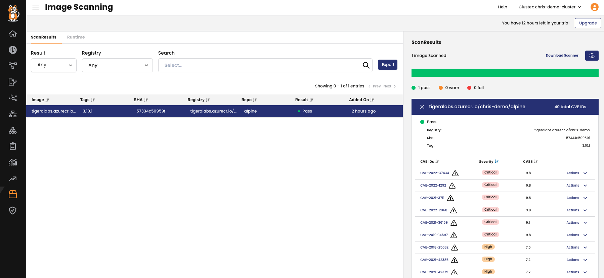Image resolution: width=604 pixels, height=278 pixels.
Task: Open the Dashboard gauge icon in sidebar
Action: 13,50
